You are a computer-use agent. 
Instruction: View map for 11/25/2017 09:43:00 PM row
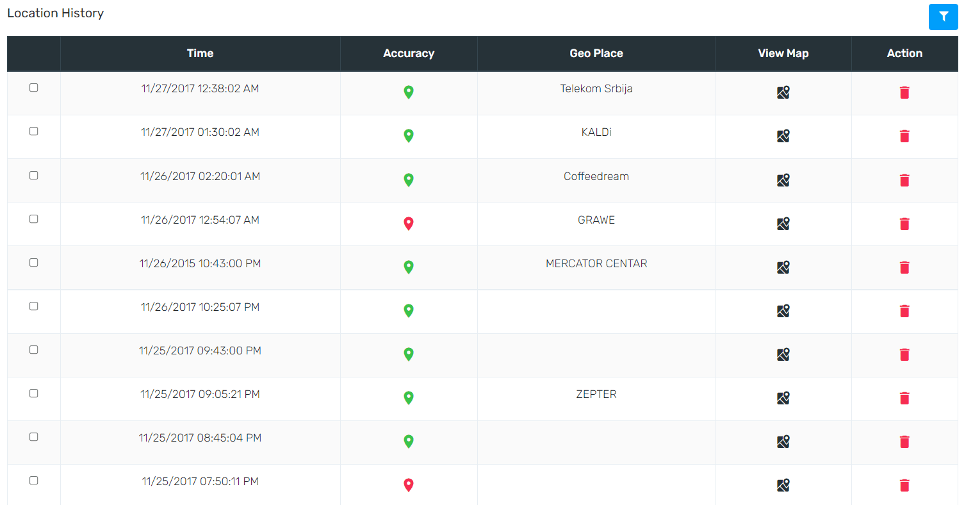pyautogui.click(x=783, y=354)
